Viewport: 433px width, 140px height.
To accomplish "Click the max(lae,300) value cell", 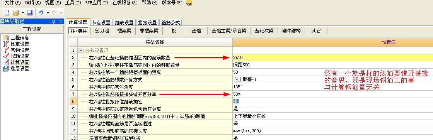I will pos(333,131).
